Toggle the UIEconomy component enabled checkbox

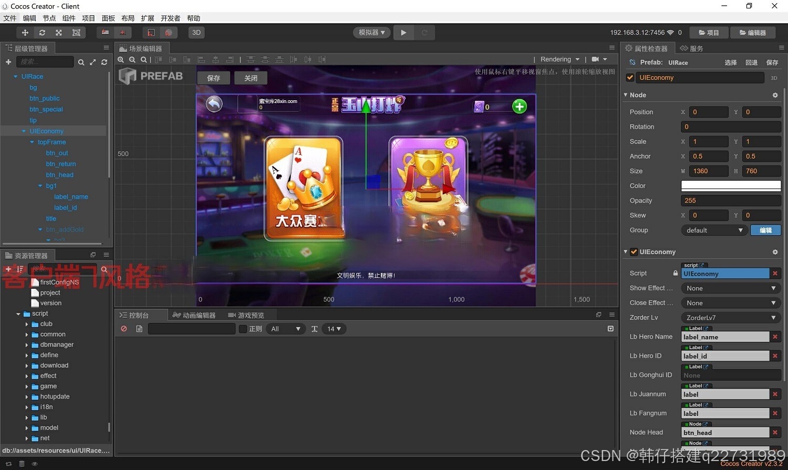[634, 252]
